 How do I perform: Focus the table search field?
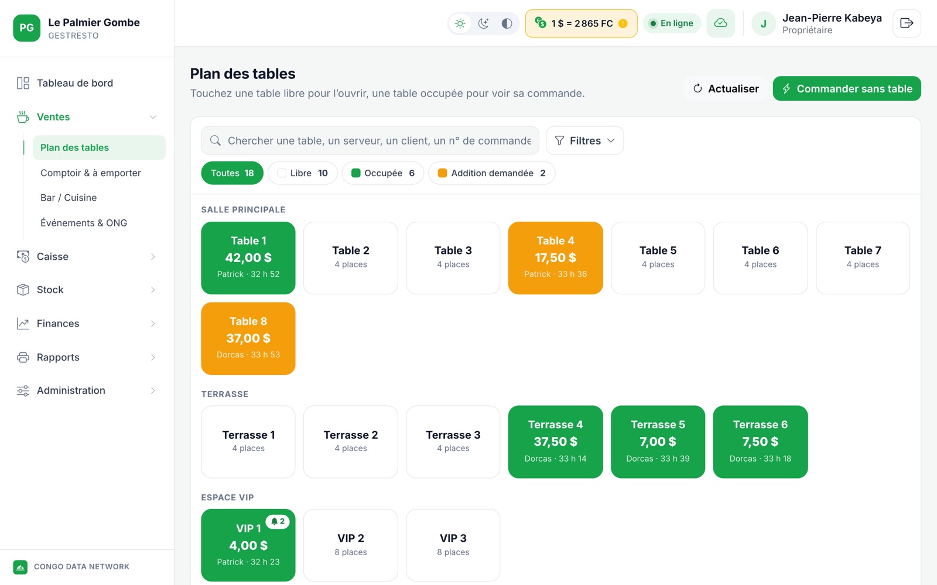[370, 140]
